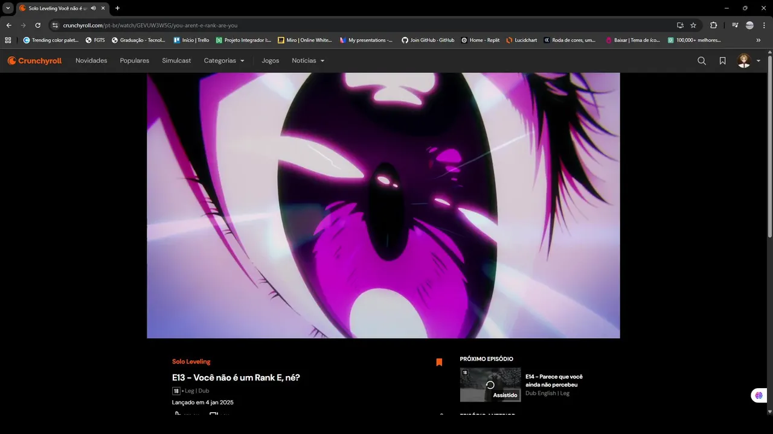Screen dimensions: 773x434
Task: Open the Chrome profile avatar
Action: (x=749, y=25)
